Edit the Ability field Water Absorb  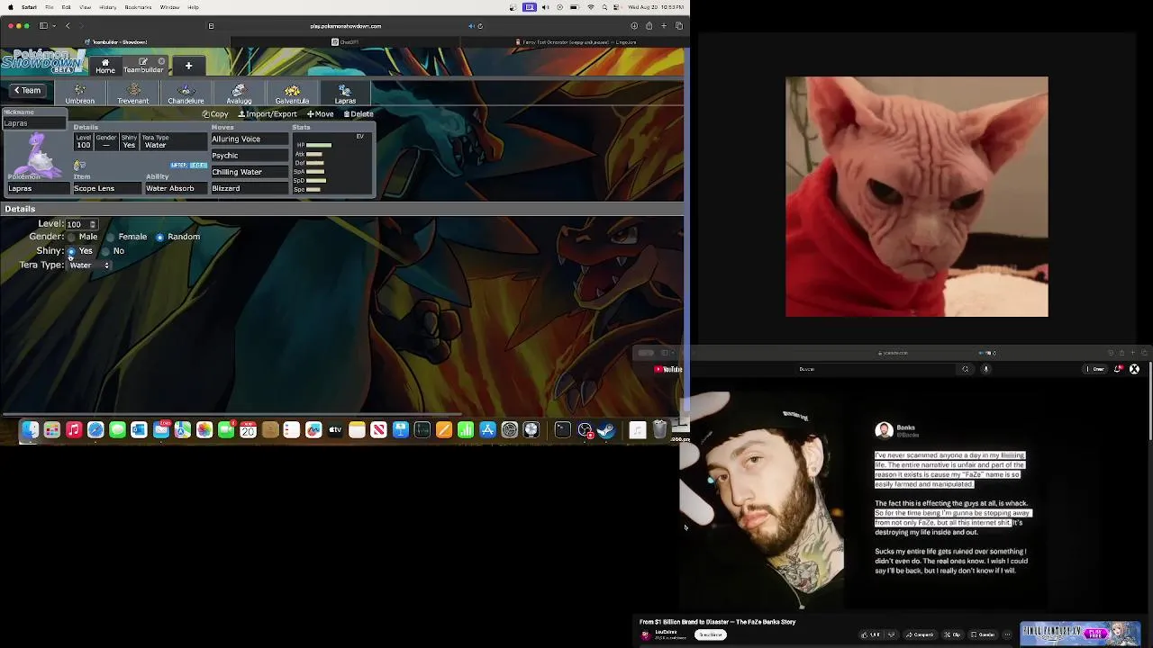tap(175, 188)
